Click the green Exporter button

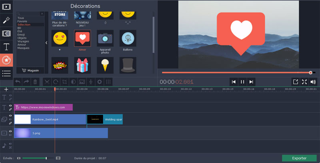pyautogui.click(x=299, y=158)
